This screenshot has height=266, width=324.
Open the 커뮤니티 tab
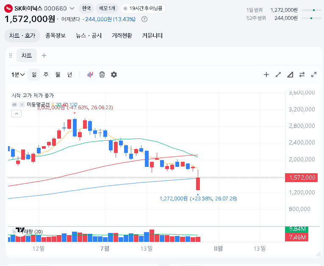tap(152, 36)
